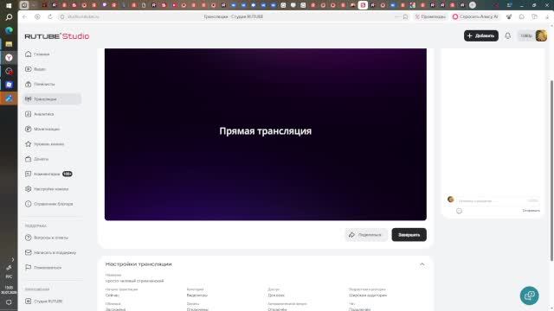This screenshot has height=311, width=554.
Task: Click Спросить Алису AI button
Action: (x=475, y=16)
